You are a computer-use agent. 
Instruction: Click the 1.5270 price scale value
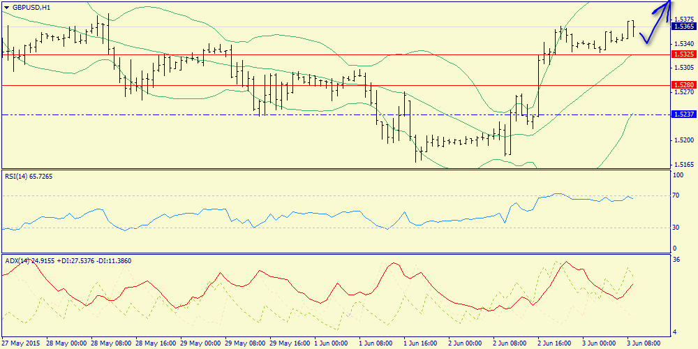point(684,92)
